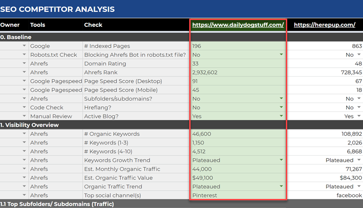Select the Est. Organic Traffic Value $49,100 cell
Viewport: 363px width, 208px height.
pos(236,178)
